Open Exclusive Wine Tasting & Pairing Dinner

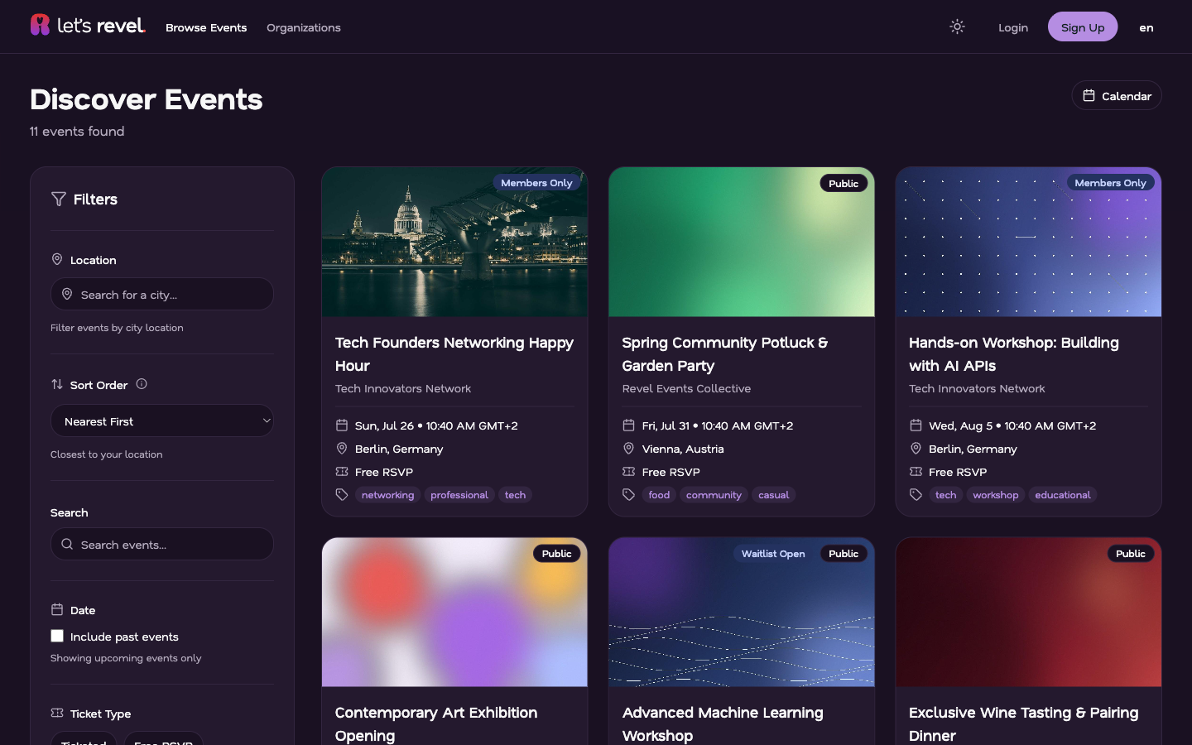coord(1024,724)
